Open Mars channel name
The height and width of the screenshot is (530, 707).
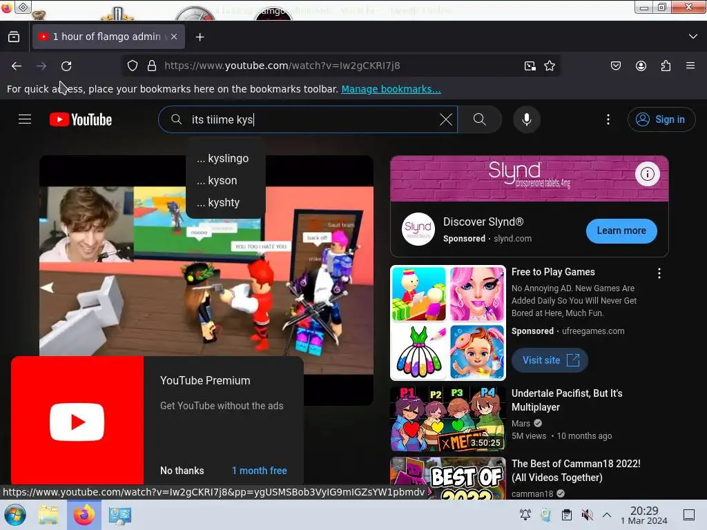click(x=521, y=424)
